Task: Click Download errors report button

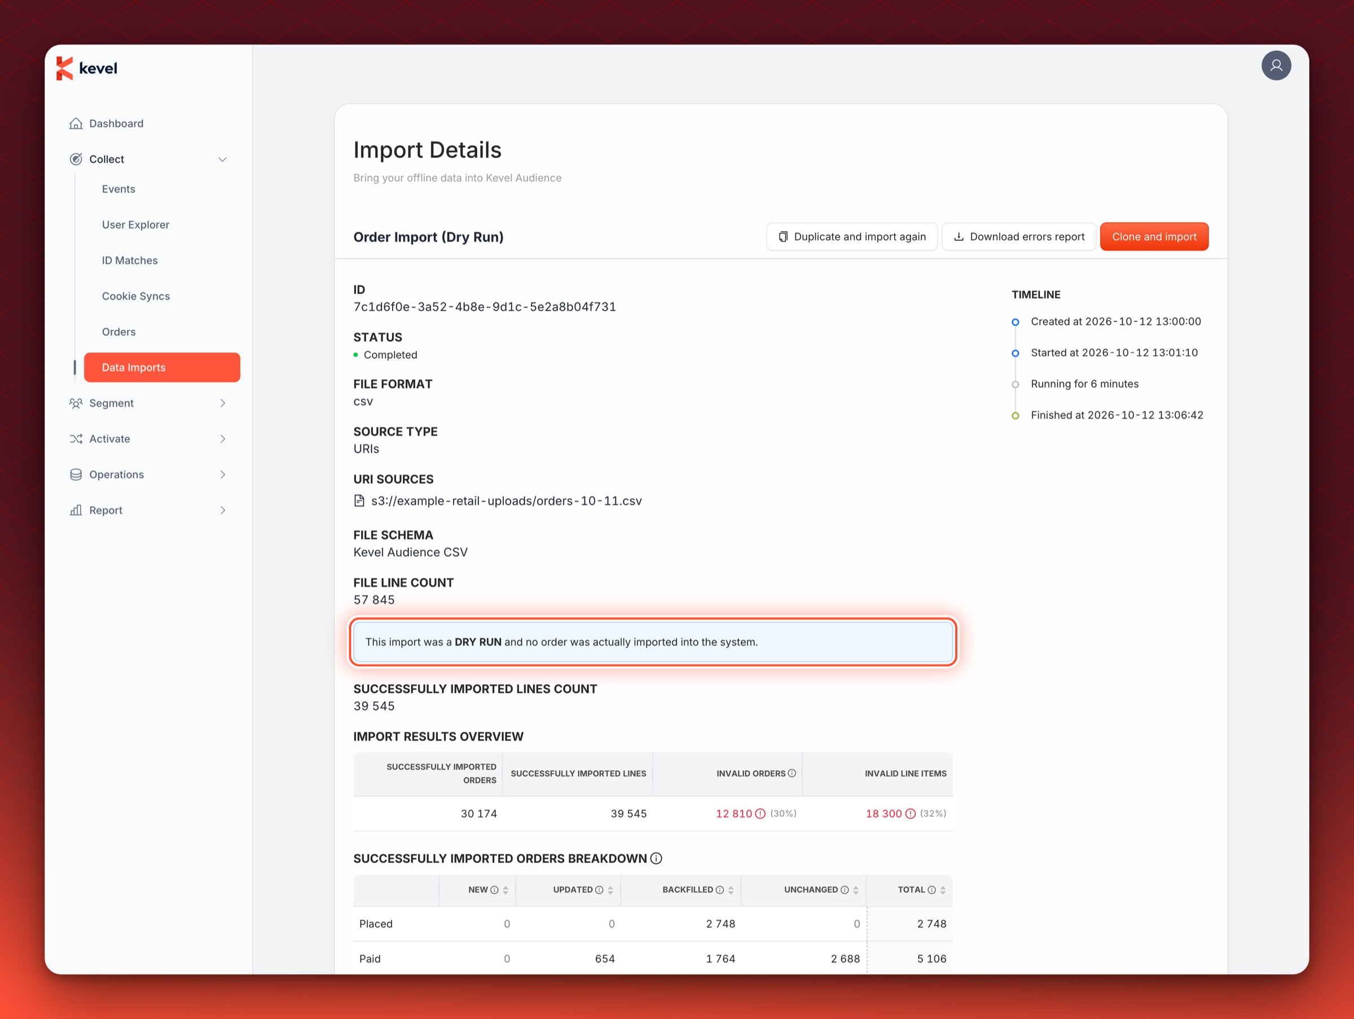Action: 1018,237
